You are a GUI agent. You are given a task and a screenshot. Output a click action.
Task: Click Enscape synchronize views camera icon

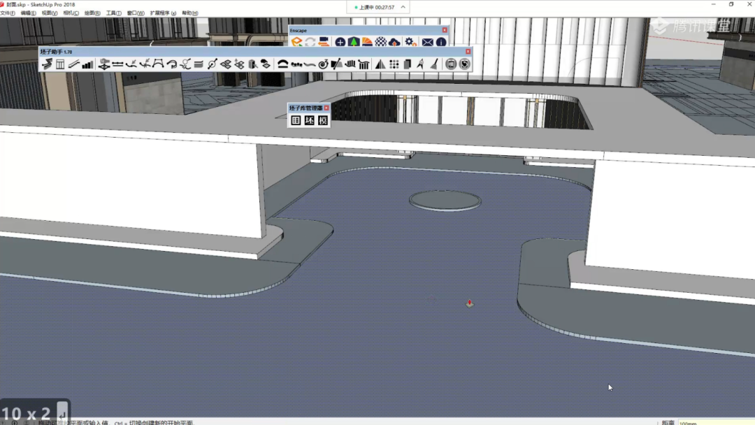click(x=324, y=43)
